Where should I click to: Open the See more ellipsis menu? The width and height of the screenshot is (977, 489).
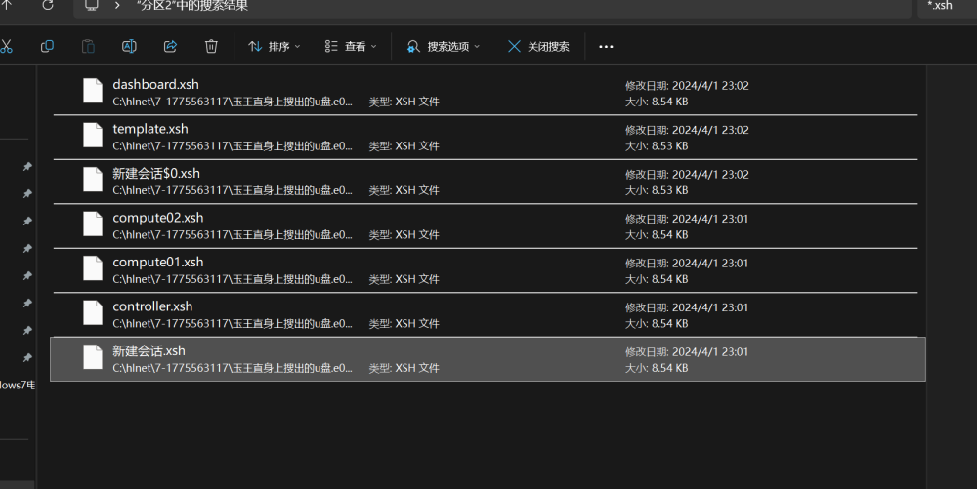tap(606, 46)
